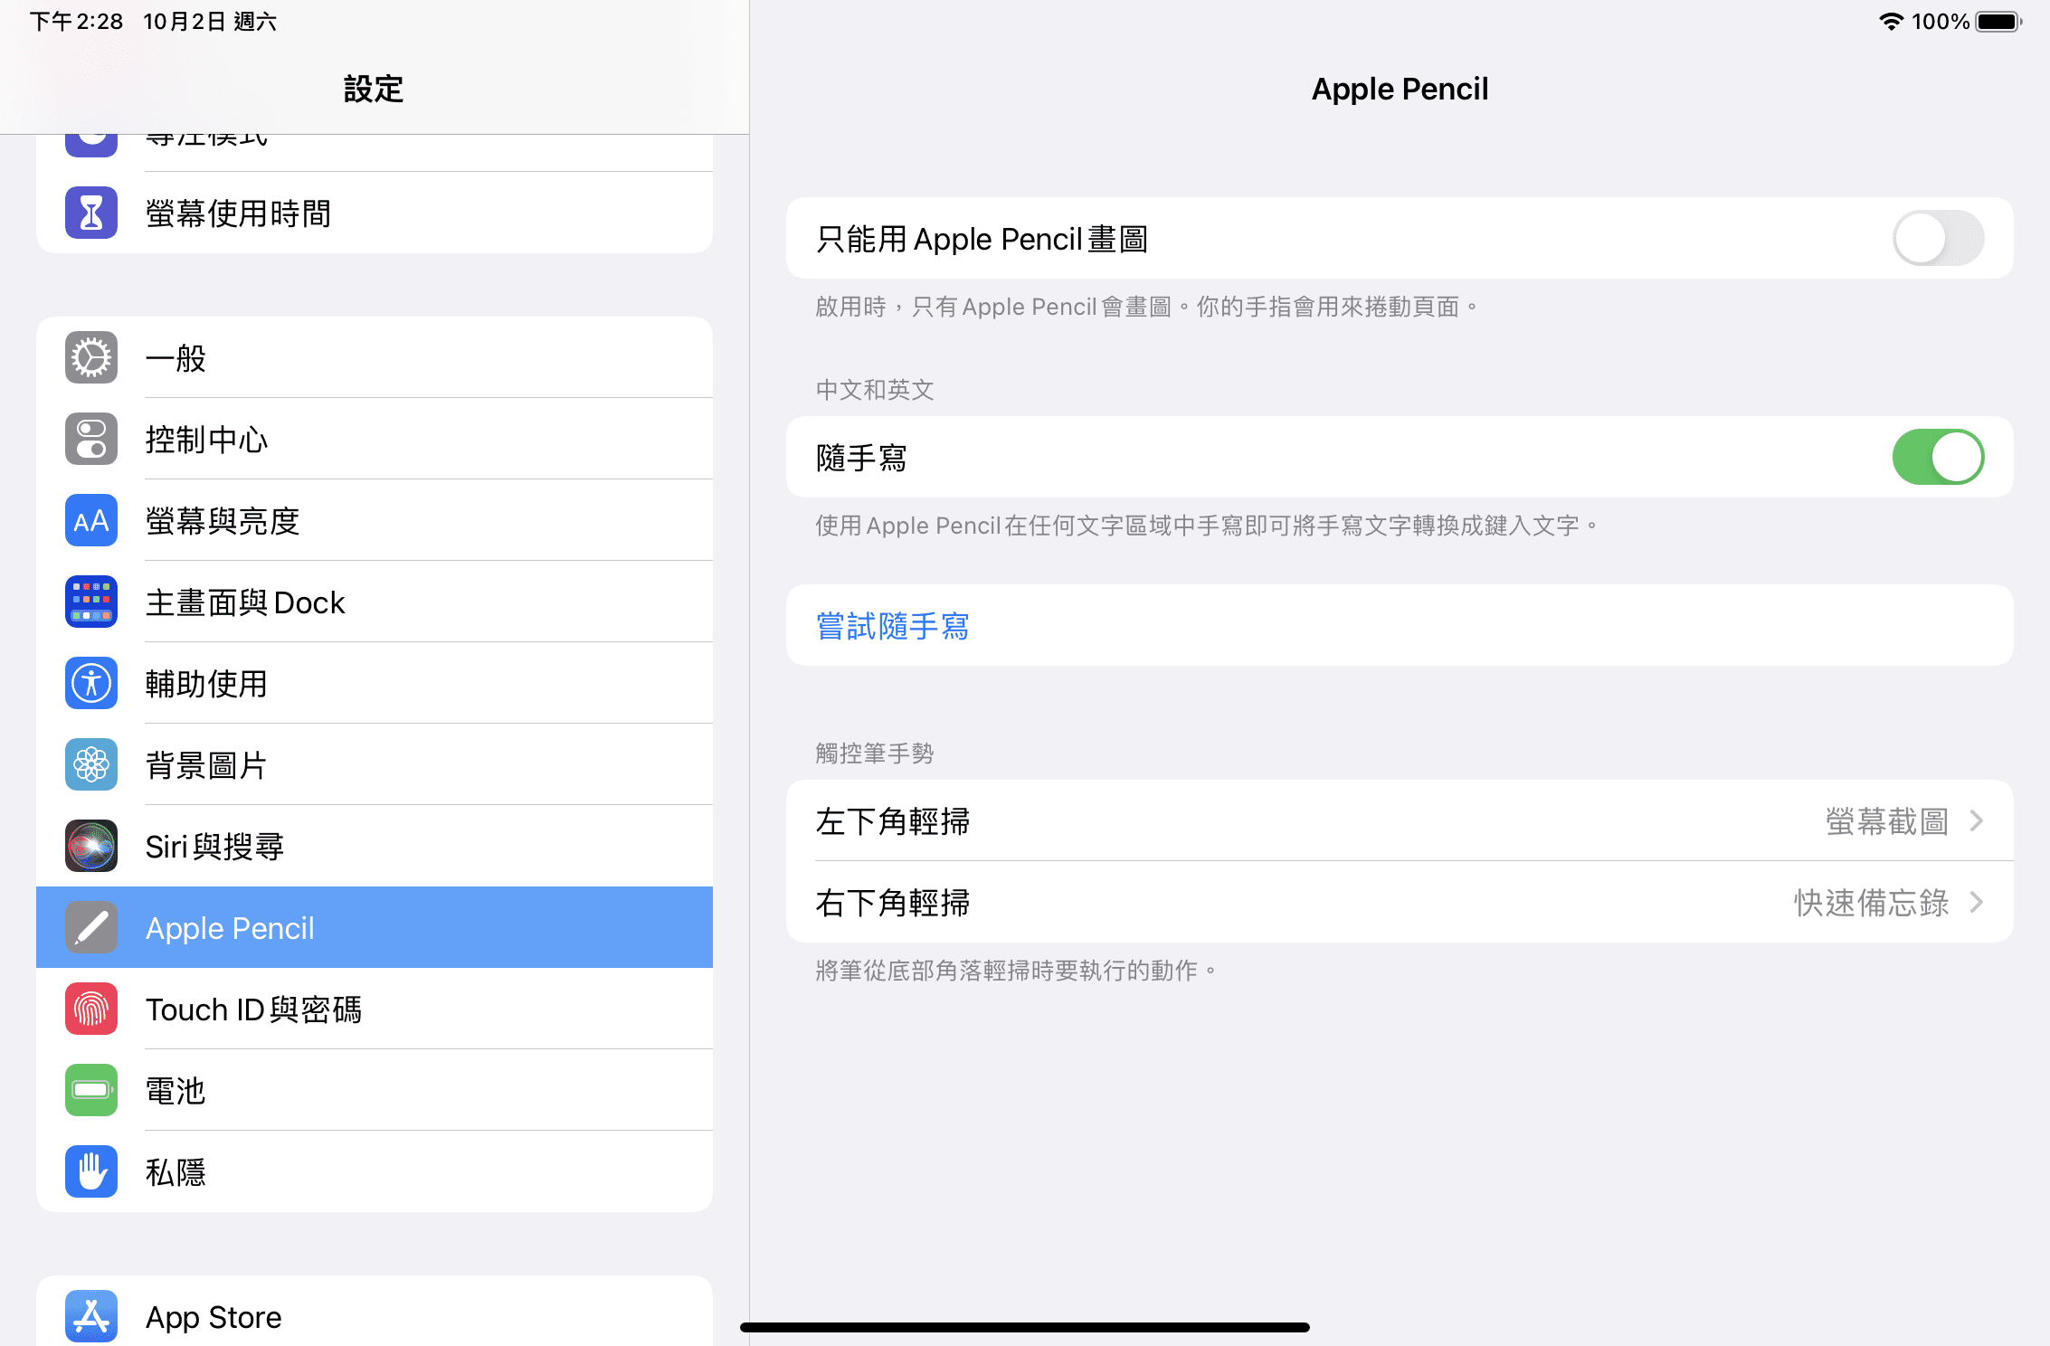Tap the 隨手寫 label text

click(x=861, y=458)
